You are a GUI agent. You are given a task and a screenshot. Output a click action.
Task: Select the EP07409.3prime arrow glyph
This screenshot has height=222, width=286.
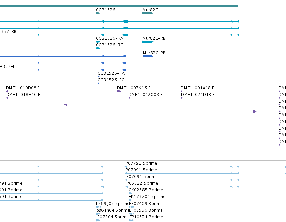[132, 207]
